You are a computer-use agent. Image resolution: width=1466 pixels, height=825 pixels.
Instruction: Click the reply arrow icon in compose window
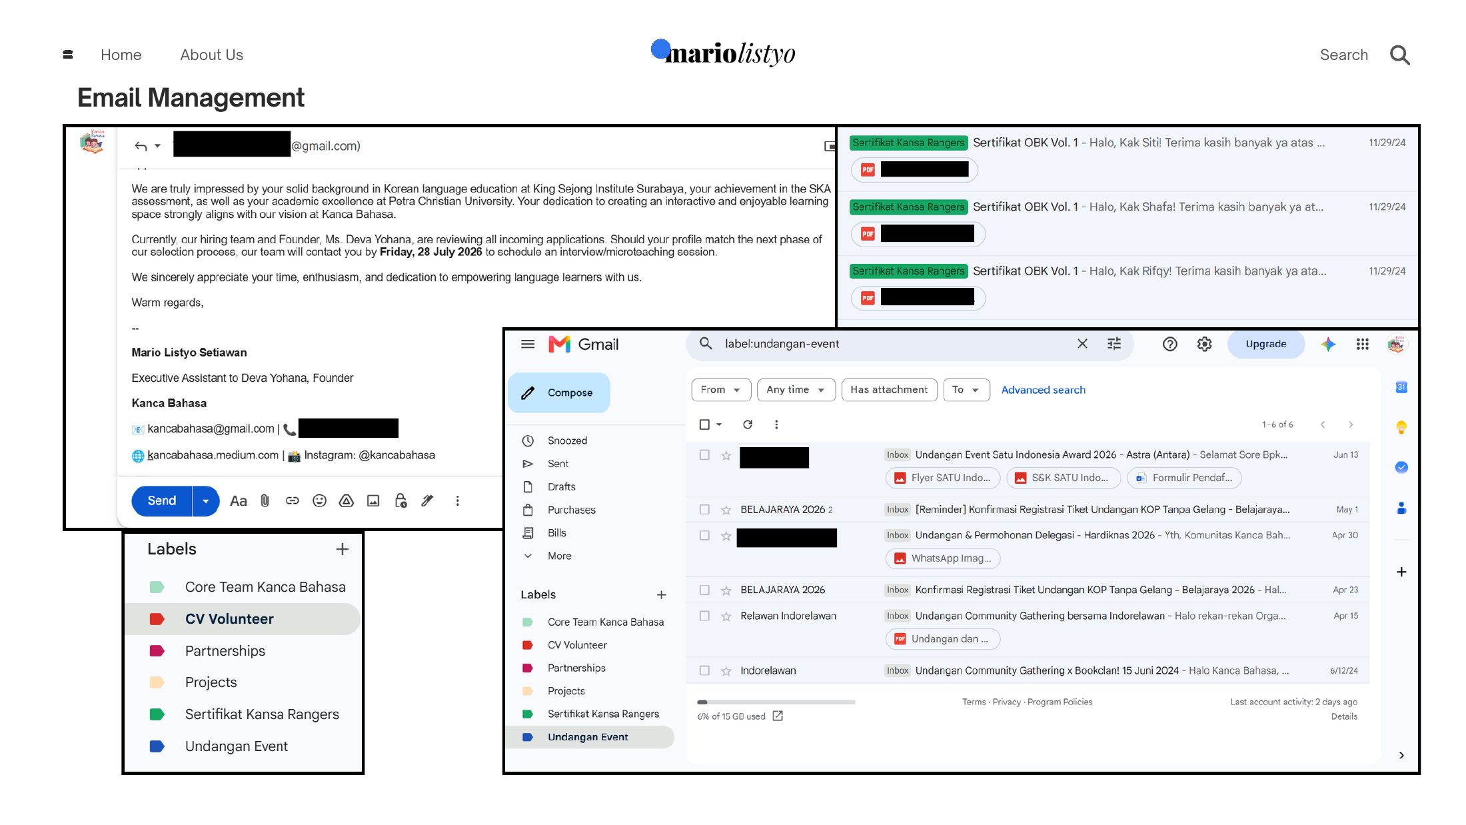coord(141,146)
